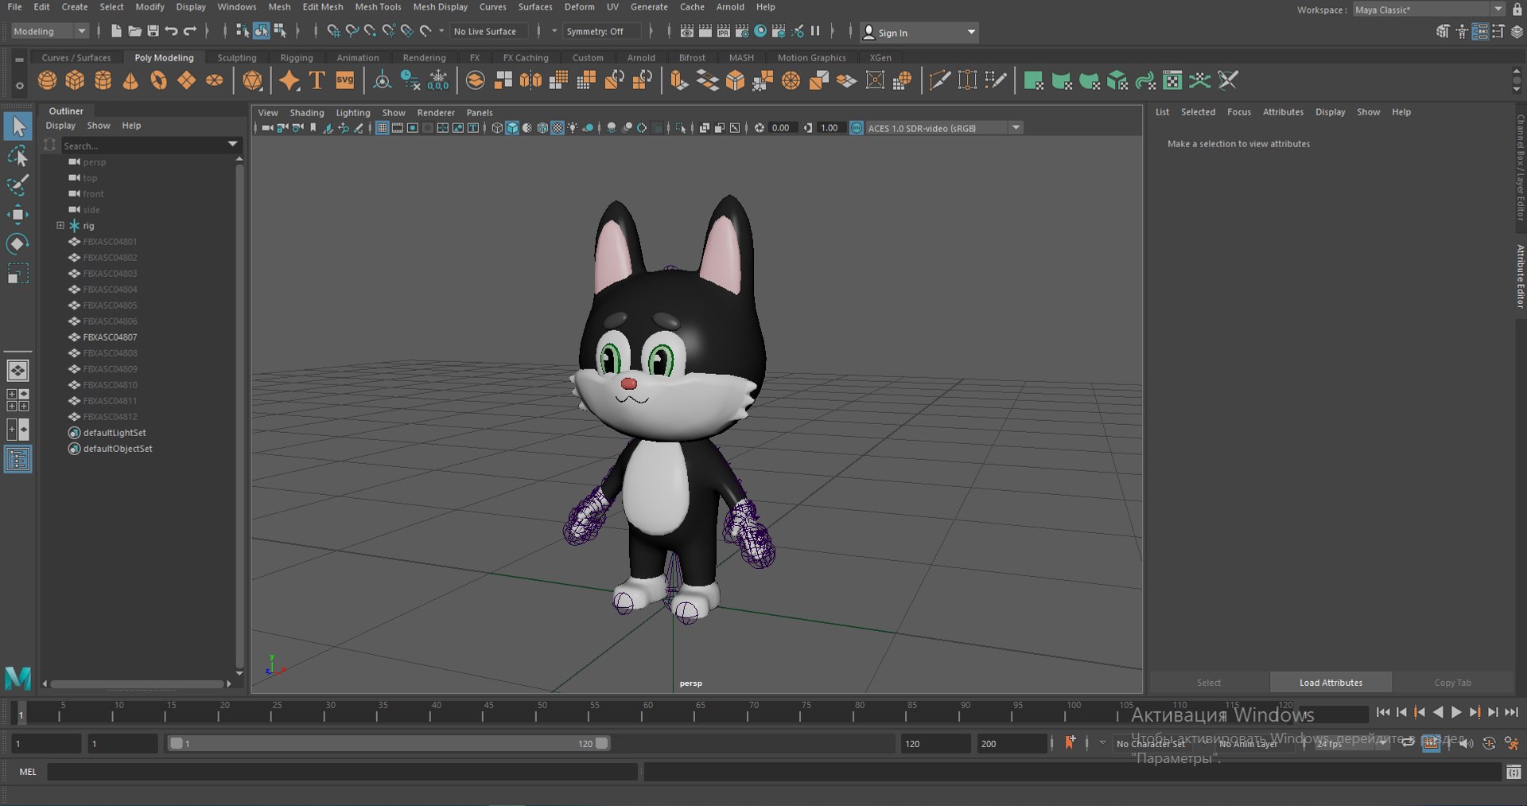Activate the Rotate tool in toolbox
1527x806 pixels.
pos(17,243)
